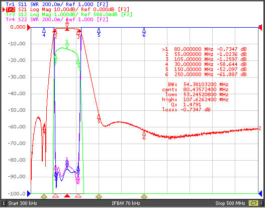Click blue marker 6 on the S11 trace
The height and width of the screenshot is (208, 265).
(x=144, y=32)
